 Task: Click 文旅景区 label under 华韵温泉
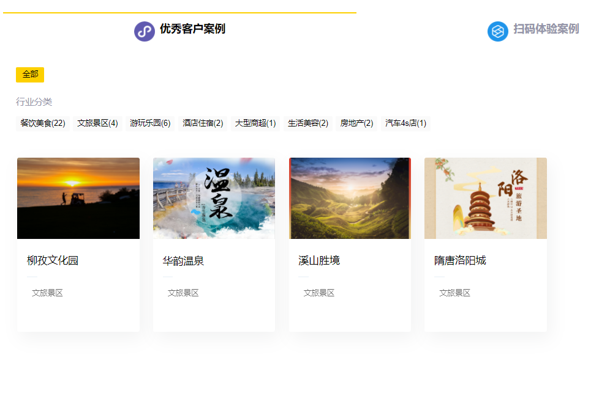[x=181, y=292]
